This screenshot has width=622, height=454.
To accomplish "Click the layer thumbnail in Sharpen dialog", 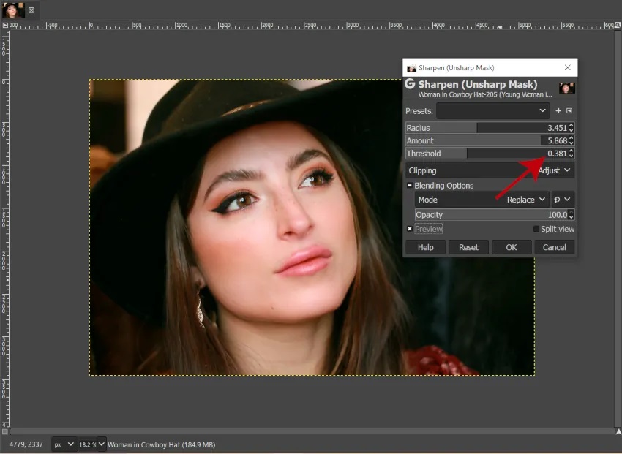I will pos(566,88).
